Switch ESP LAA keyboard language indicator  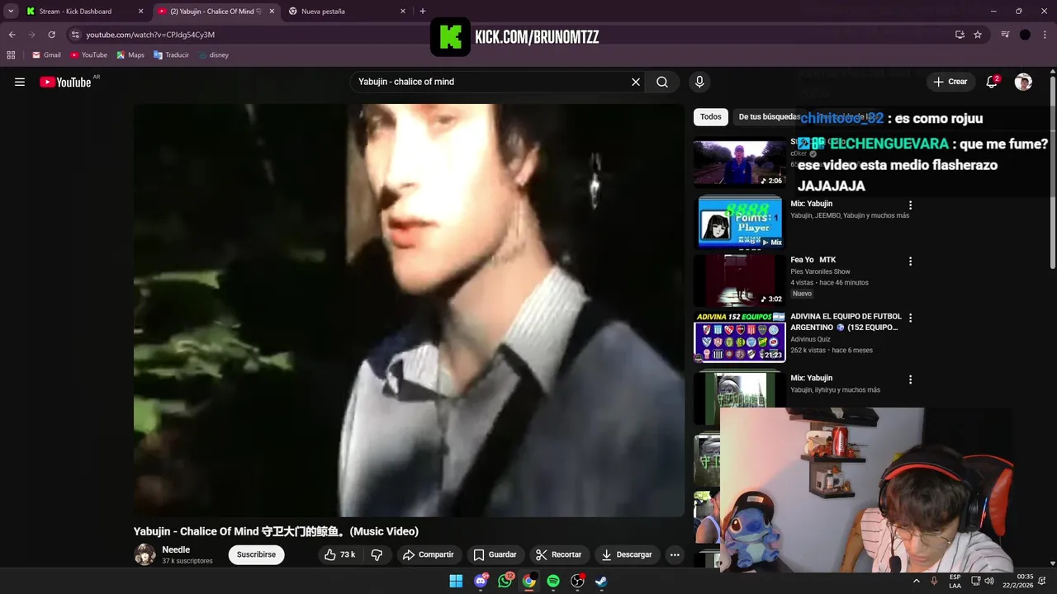click(955, 581)
